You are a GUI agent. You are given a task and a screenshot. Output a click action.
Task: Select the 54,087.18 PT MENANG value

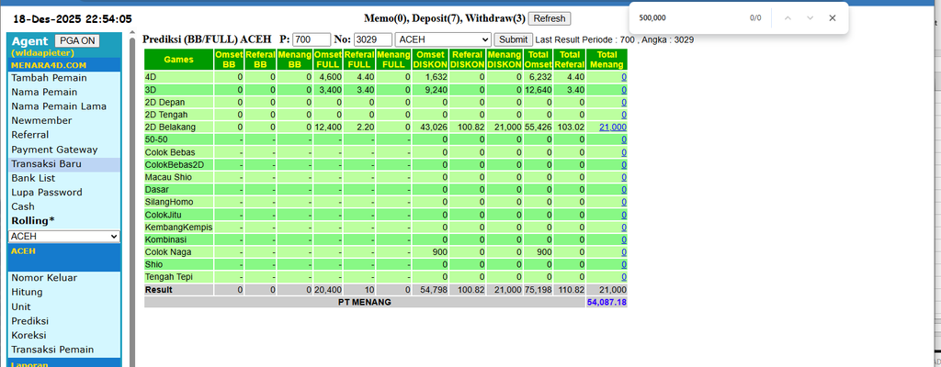[x=607, y=302]
